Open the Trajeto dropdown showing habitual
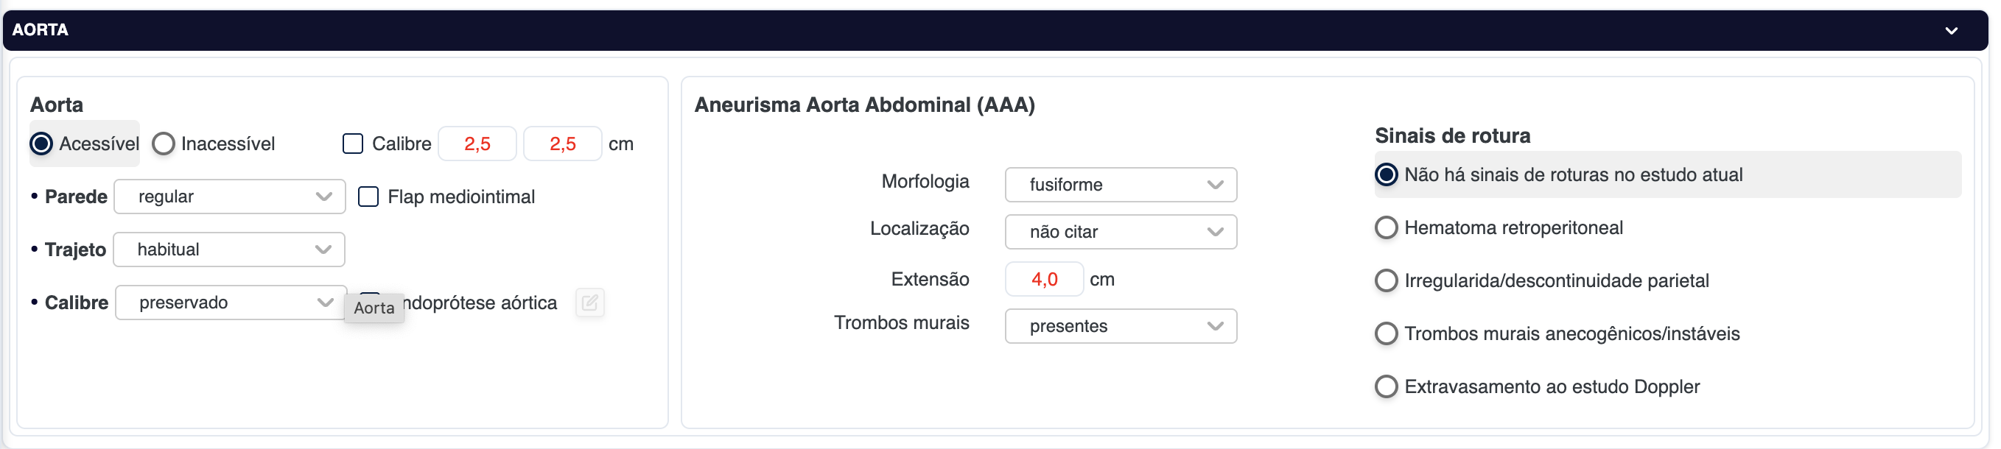The height and width of the screenshot is (449, 2001). (228, 250)
